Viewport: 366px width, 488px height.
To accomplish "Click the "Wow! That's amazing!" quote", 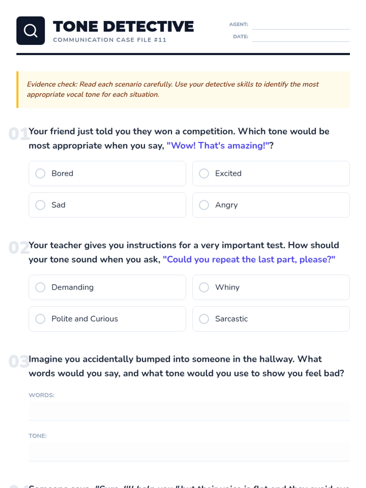I will (218, 146).
